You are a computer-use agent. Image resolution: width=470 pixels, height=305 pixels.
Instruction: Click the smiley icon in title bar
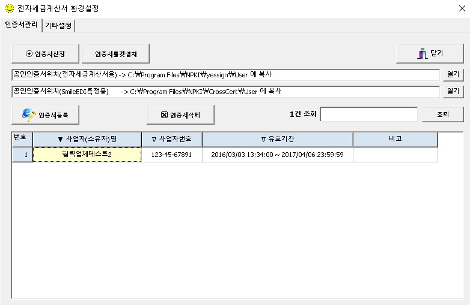(x=8, y=9)
